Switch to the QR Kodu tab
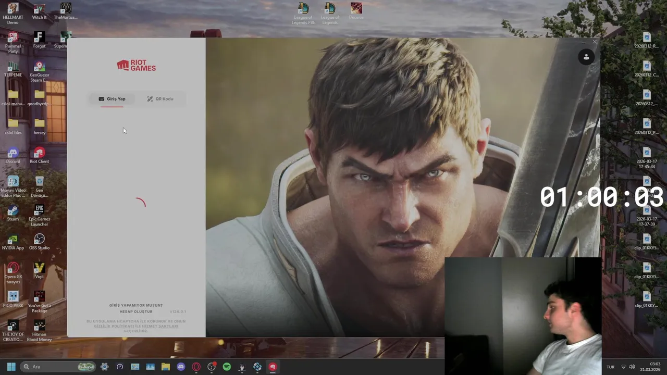This screenshot has width=667, height=375. pos(160,99)
